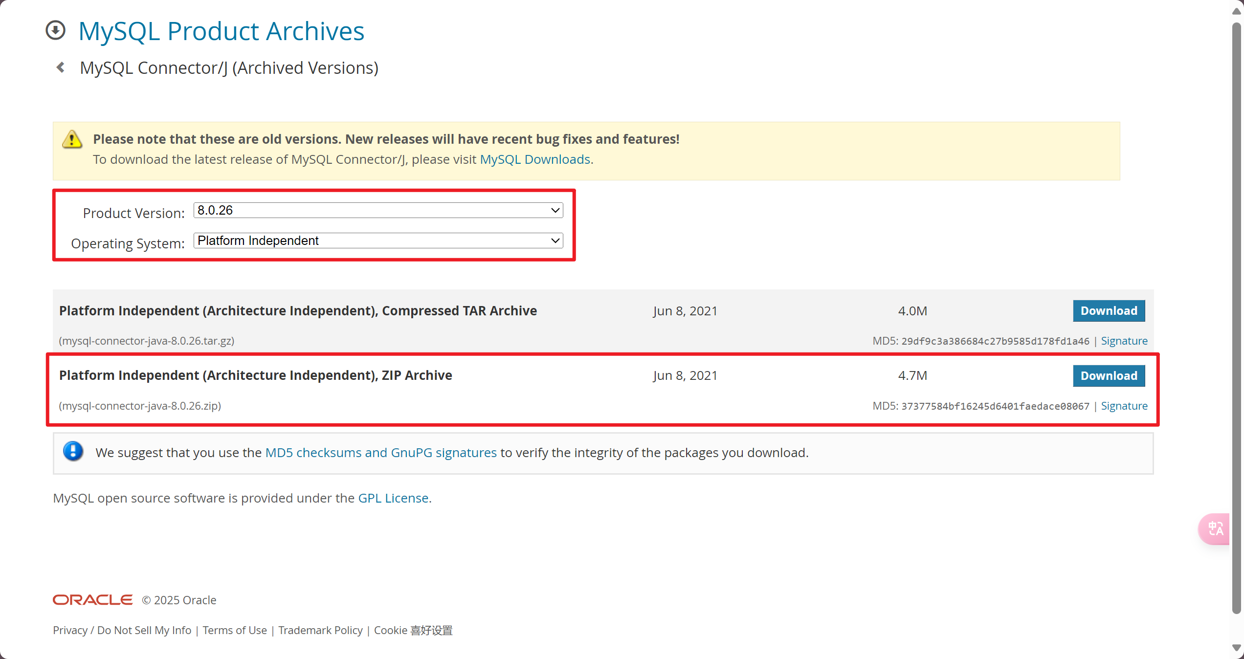Viewport: 1244px width, 659px height.
Task: Click the © 2025 Oracle copyright text
Action: point(179,600)
